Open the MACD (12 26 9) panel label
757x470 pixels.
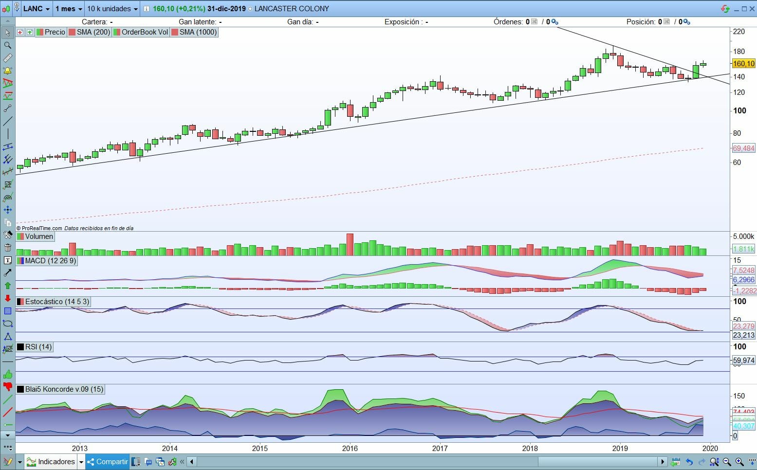coord(47,261)
